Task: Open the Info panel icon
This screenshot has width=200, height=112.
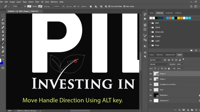Action: tap(145, 29)
